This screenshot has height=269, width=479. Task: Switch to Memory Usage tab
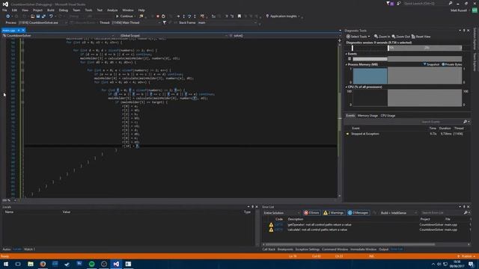367,116
